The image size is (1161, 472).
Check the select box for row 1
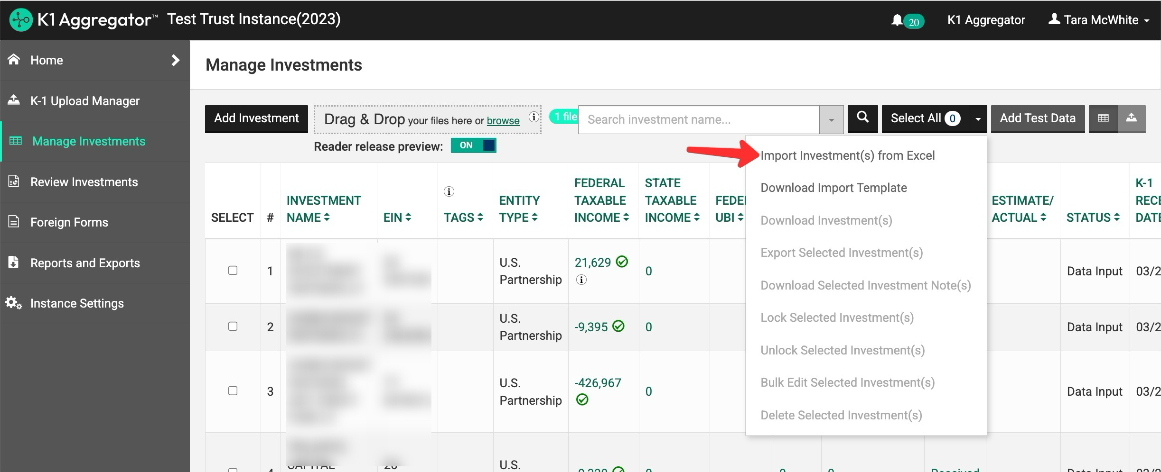(233, 271)
